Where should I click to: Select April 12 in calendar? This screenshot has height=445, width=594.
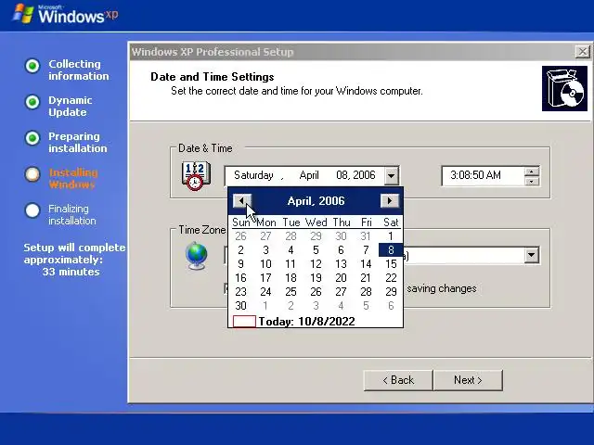point(316,263)
